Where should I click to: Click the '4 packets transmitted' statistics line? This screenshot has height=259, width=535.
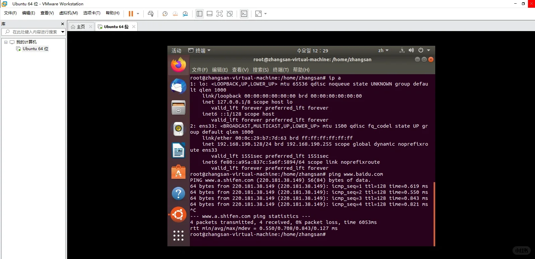click(283, 222)
